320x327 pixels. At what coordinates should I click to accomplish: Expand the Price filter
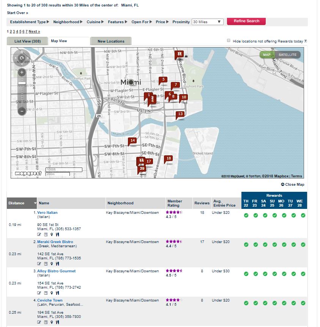(x=162, y=22)
